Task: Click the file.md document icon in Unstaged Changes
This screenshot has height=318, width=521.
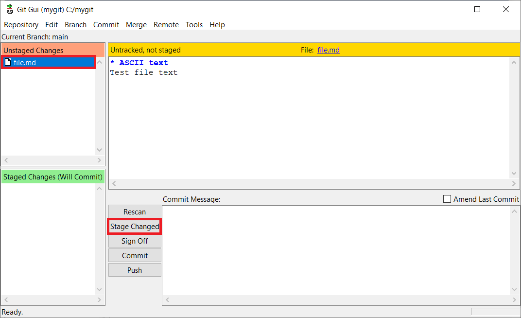Action: [8, 62]
